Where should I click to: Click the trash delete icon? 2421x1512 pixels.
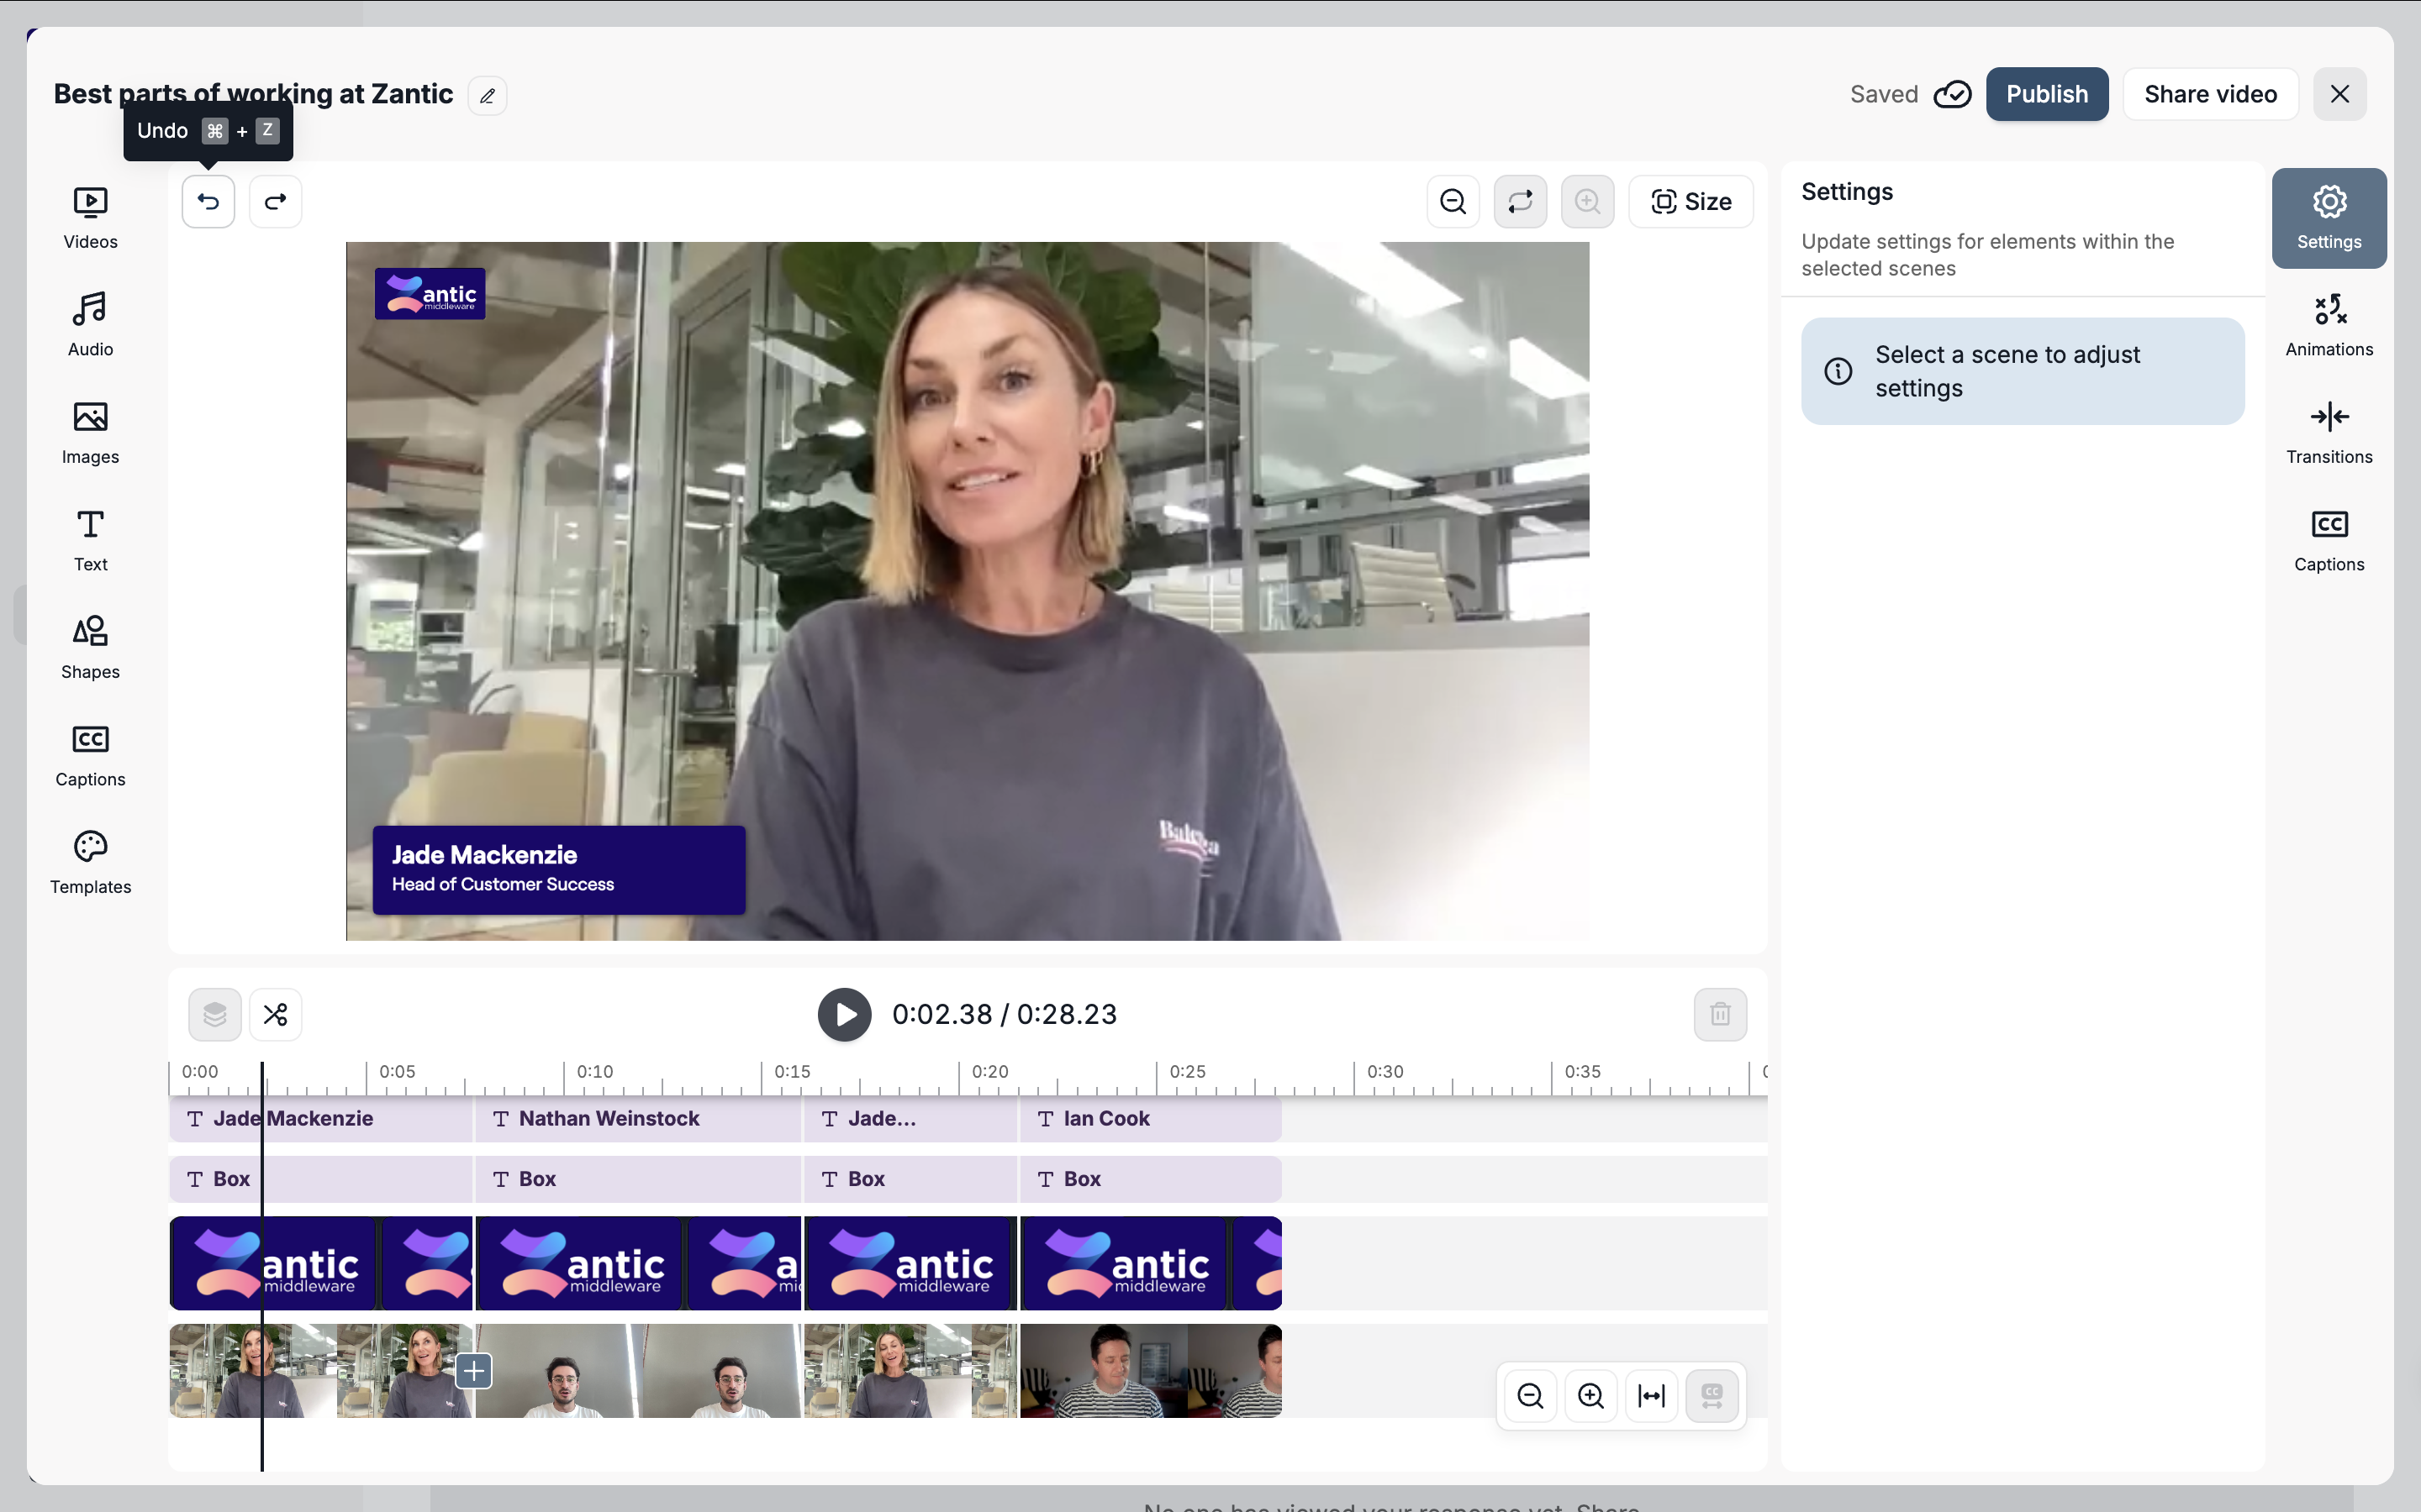(x=1720, y=1014)
